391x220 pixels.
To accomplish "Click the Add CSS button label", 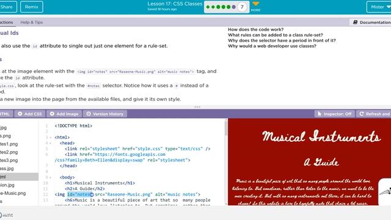I will tap(33, 114).
